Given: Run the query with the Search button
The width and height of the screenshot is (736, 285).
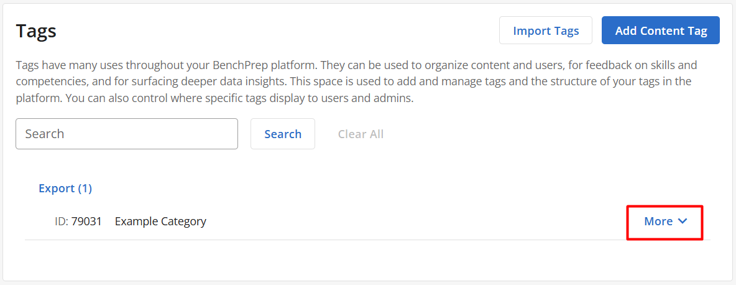Looking at the screenshot, I should tap(283, 134).
